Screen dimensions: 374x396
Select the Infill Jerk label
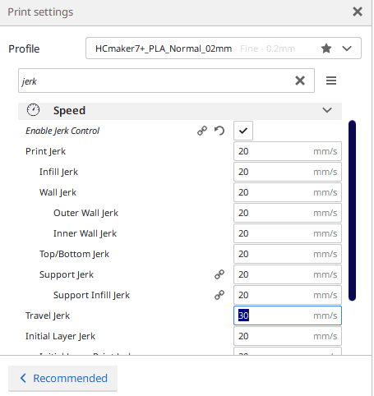pos(58,172)
